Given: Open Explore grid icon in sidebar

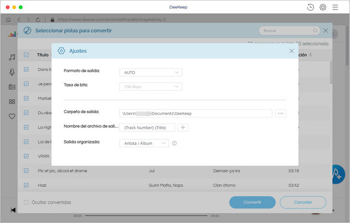Looking at the screenshot, I should pyautogui.click(x=12, y=102).
